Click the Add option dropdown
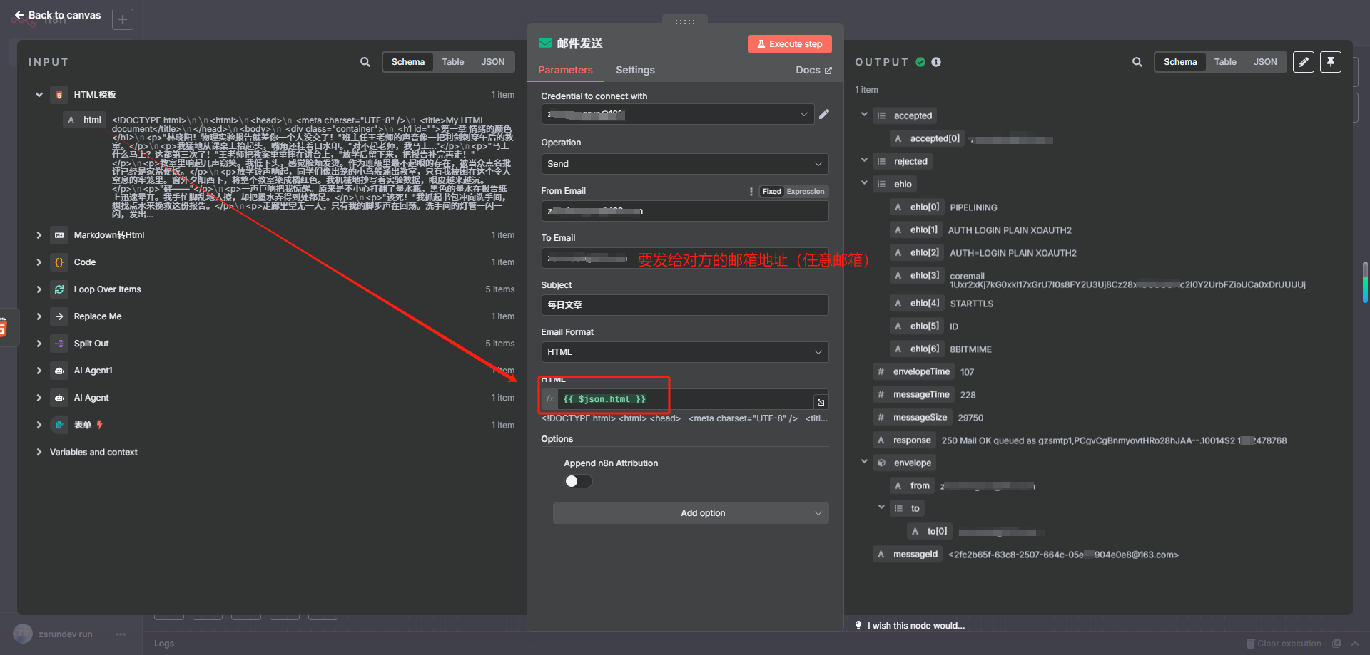This screenshot has height=655, width=1370. 690,513
